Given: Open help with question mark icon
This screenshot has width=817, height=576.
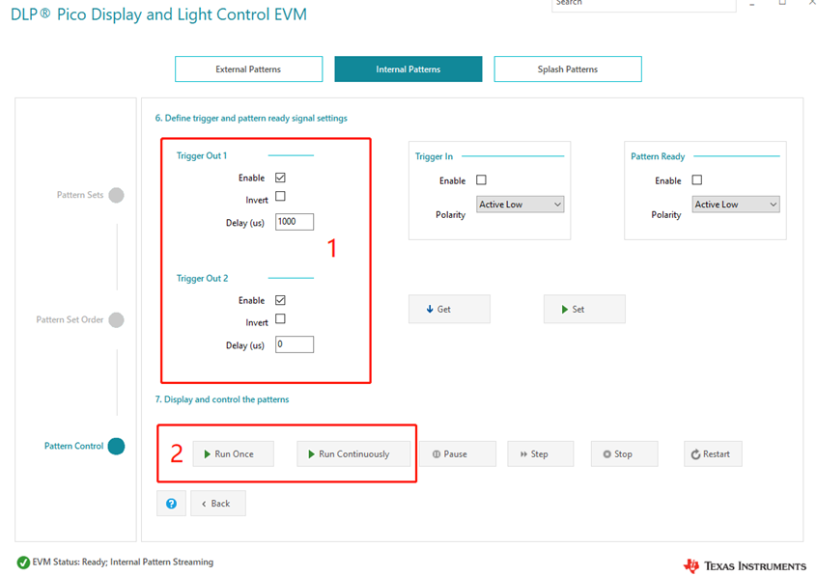Looking at the screenshot, I should (x=171, y=504).
